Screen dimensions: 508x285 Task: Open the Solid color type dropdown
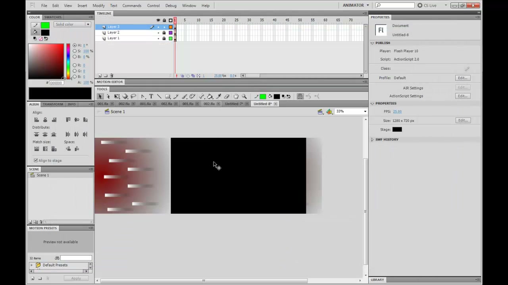[x=72, y=25]
